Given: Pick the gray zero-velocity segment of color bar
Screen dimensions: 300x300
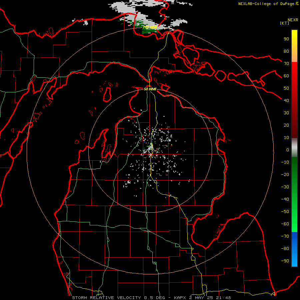Looking at the screenshot, I should (294, 147).
